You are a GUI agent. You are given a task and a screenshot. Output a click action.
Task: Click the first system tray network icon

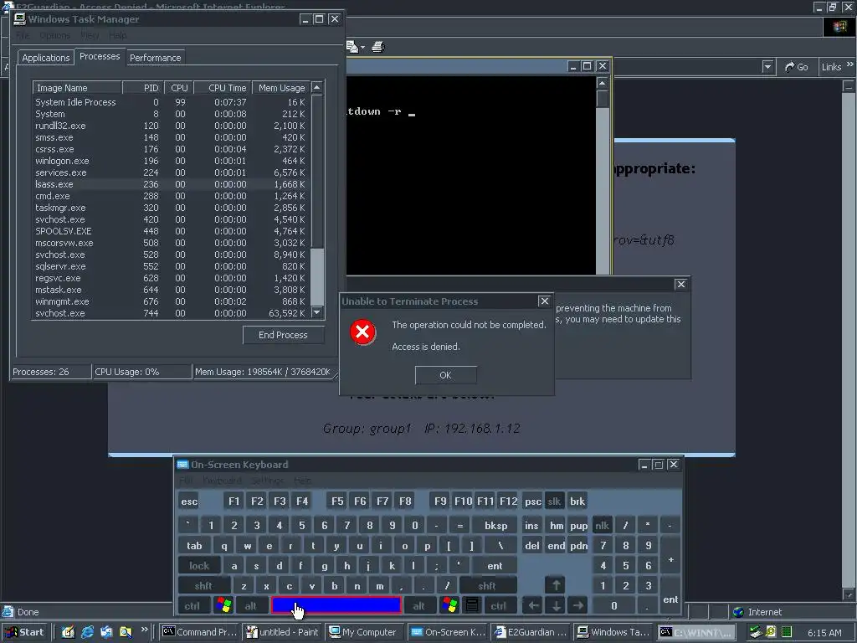tap(756, 632)
